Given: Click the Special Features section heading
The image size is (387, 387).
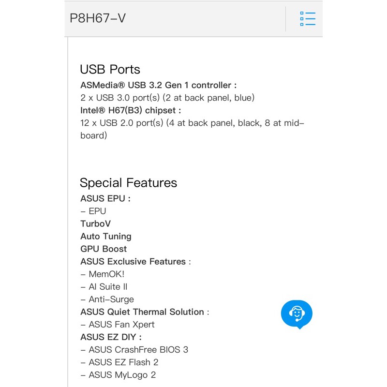Looking at the screenshot, I should [128, 182].
